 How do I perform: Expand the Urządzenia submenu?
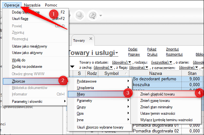pyautogui.click(x=100, y=88)
